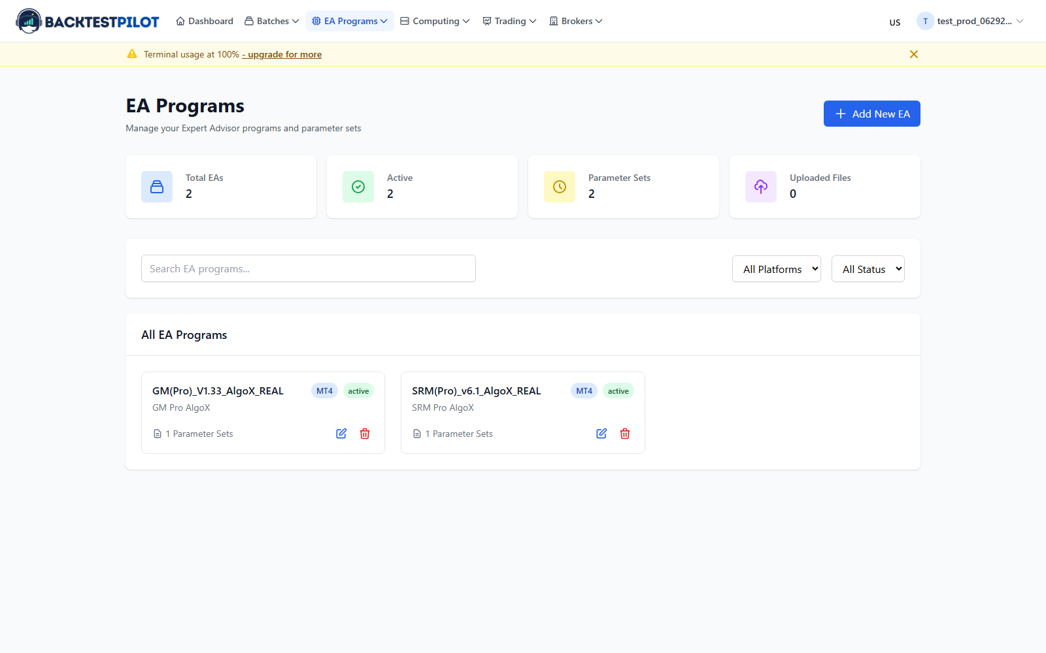
Task: Open the All Status filter dropdown
Action: pyautogui.click(x=868, y=269)
